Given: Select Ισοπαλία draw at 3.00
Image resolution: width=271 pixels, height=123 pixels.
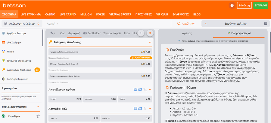Looking at the screenshot, I should (100, 99).
